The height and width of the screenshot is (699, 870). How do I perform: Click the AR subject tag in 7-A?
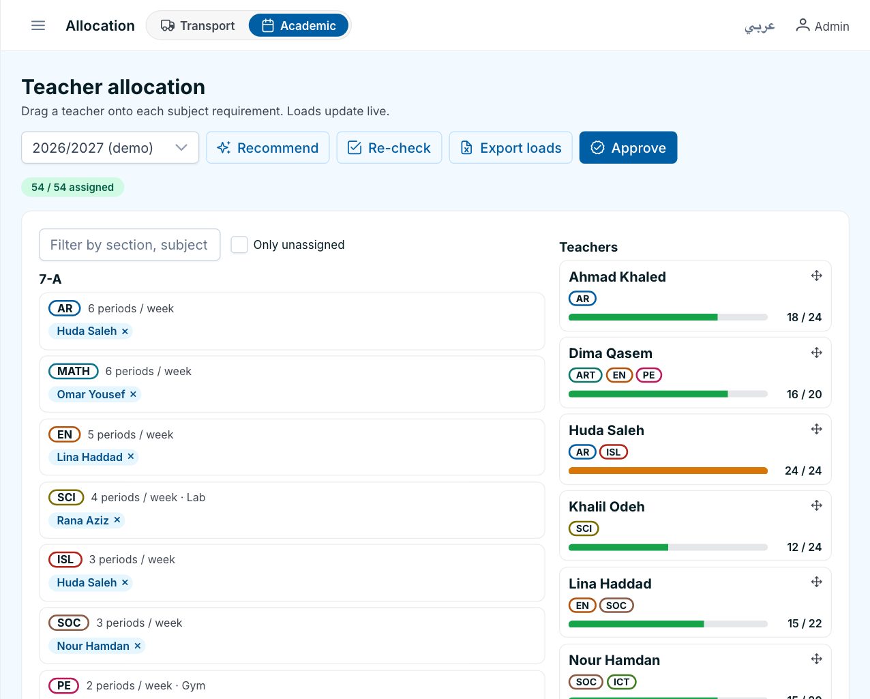(x=65, y=308)
